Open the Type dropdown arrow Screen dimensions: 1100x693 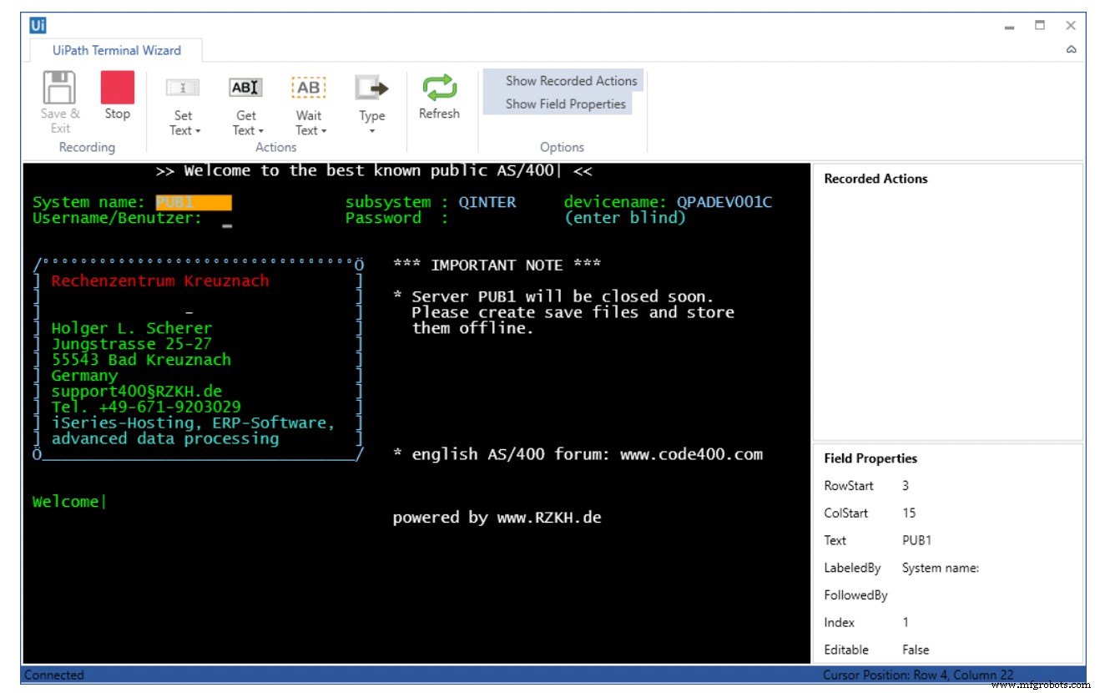372,131
